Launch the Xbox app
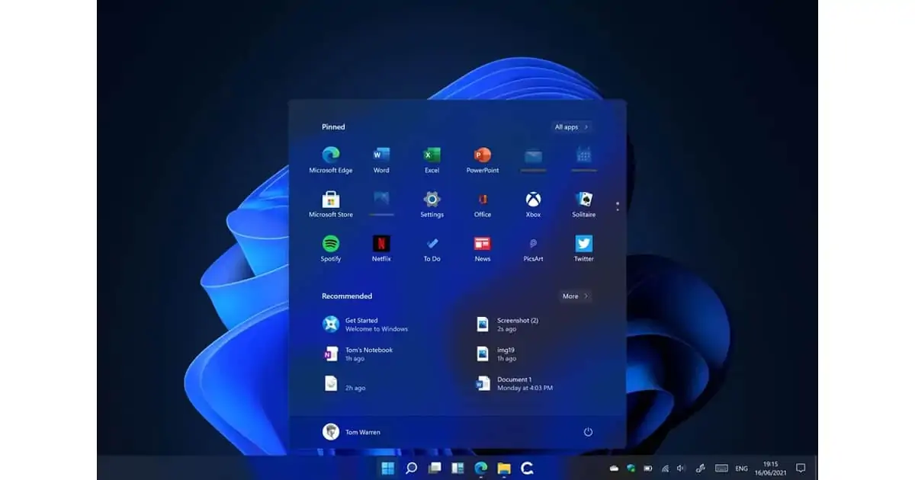915x480 pixels. click(x=533, y=200)
